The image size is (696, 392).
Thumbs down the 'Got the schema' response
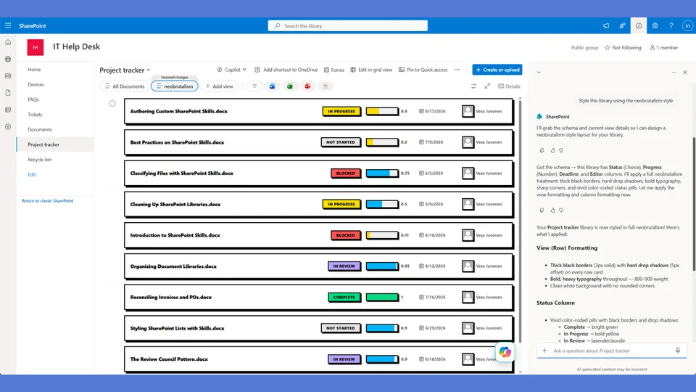click(561, 211)
